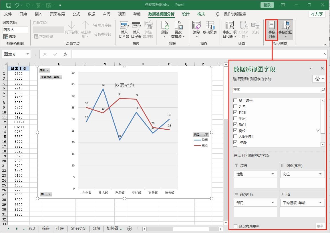Open the field list gear tools menu

(x=319, y=79)
